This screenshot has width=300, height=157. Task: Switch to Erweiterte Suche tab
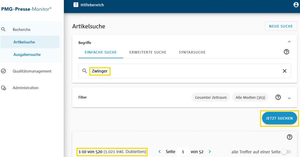[x=148, y=52]
